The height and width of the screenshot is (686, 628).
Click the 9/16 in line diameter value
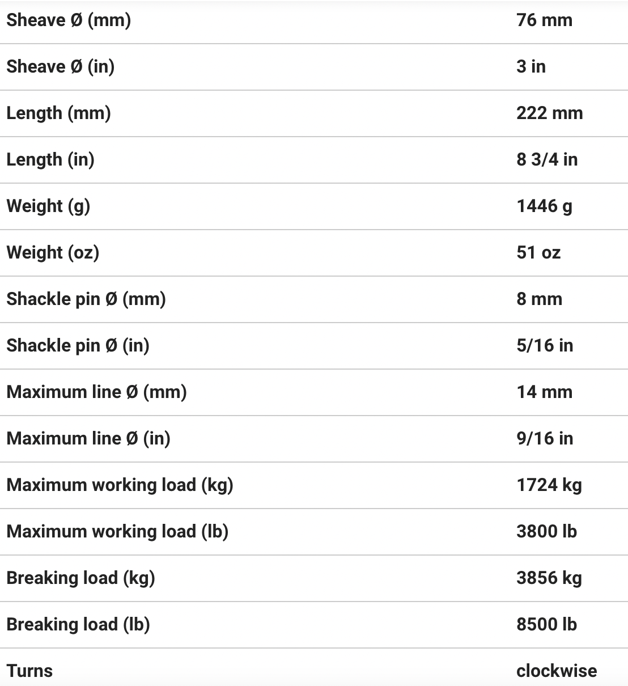(544, 439)
